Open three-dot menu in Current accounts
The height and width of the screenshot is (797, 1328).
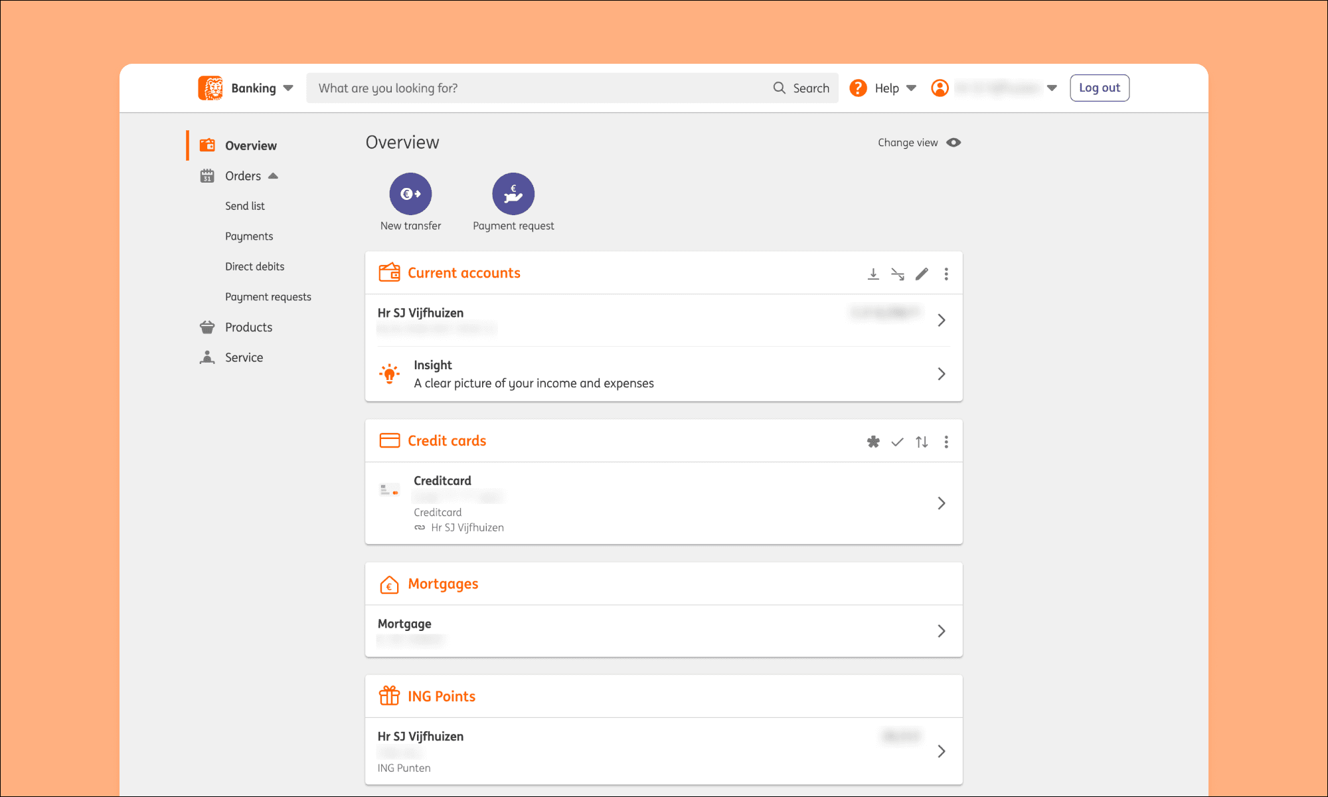click(x=946, y=274)
